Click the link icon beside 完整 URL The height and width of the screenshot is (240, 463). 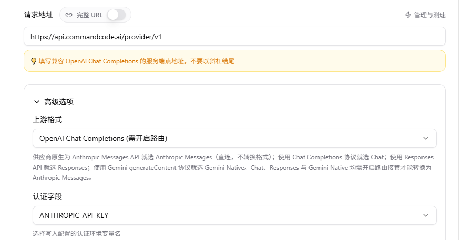(x=69, y=15)
